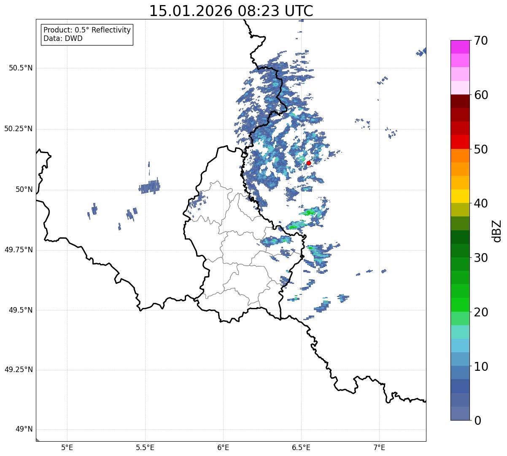The image size is (507, 456).
Task: Click the green echo core south of radar marker
Action: (x=309, y=213)
